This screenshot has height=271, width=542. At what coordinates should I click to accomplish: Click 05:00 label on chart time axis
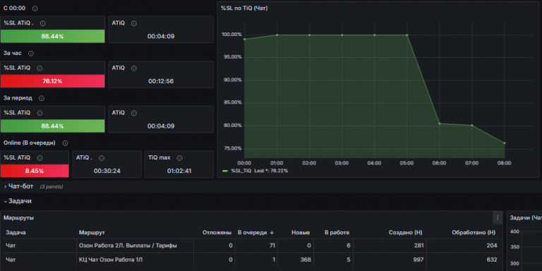406,163
